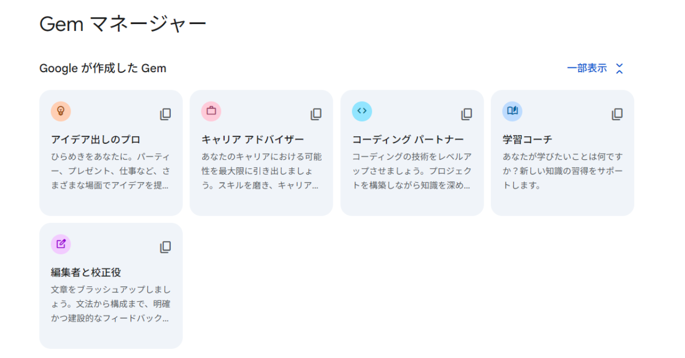Click the 学習コーチ description text
Viewport: 685px width, 358px height.
(562, 171)
